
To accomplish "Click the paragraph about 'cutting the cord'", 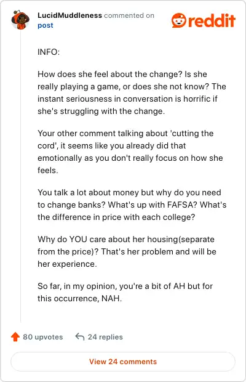I will coord(130,152).
